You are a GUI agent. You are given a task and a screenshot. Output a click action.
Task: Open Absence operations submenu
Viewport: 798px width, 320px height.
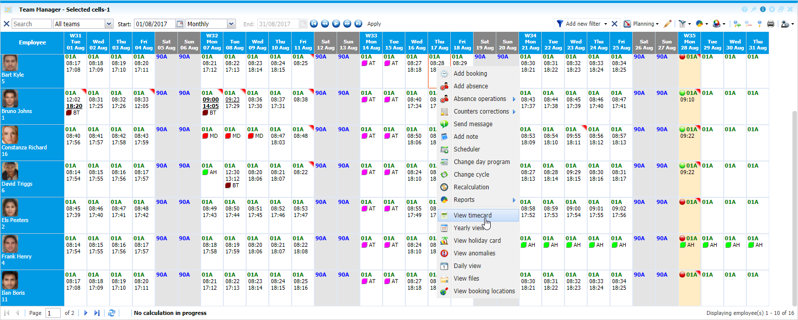pos(480,99)
